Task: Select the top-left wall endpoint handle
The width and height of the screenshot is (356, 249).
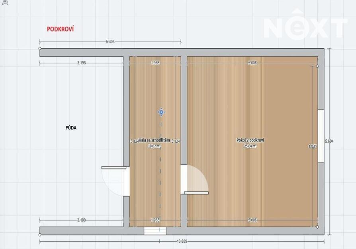Action: pos(40,49)
